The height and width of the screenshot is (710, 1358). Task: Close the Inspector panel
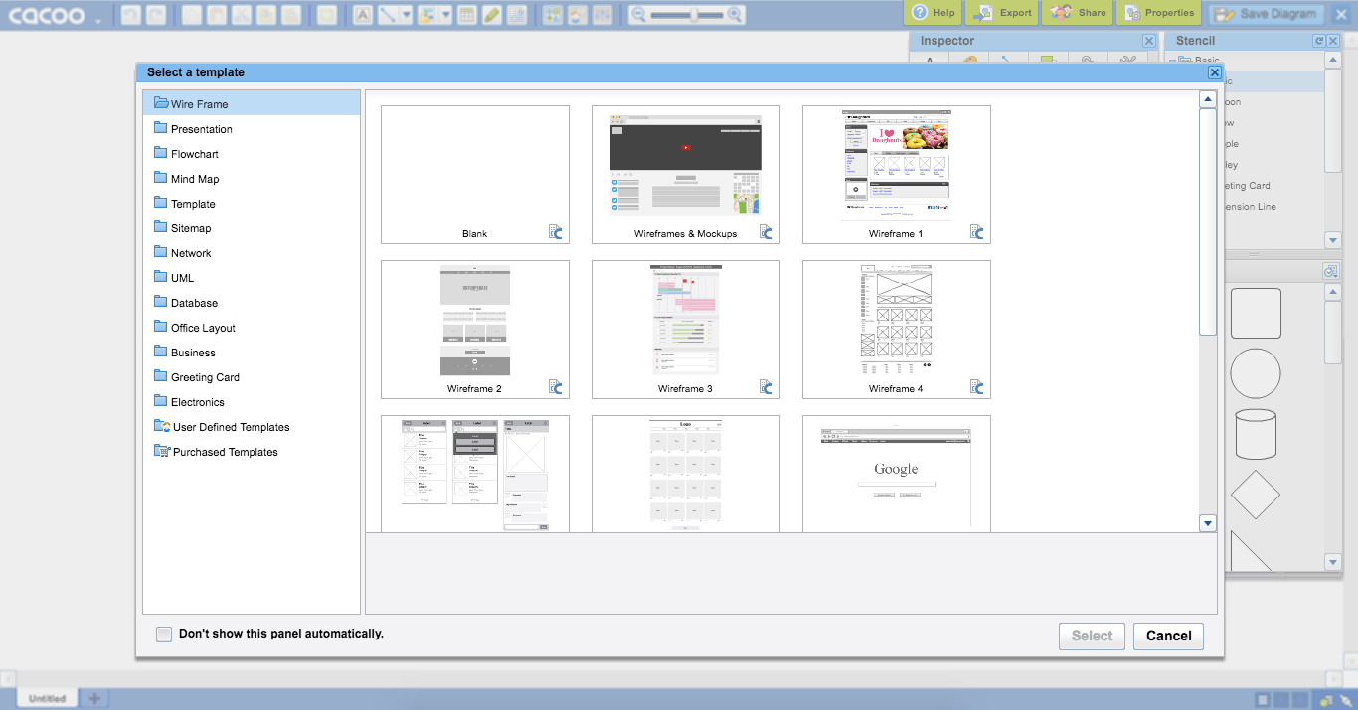coord(1149,41)
